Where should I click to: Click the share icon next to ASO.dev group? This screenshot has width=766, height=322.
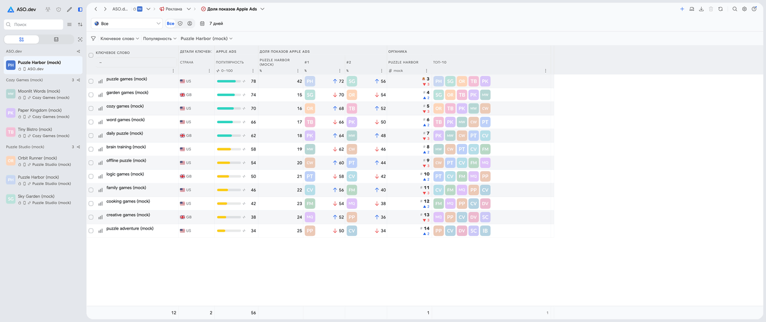click(79, 52)
